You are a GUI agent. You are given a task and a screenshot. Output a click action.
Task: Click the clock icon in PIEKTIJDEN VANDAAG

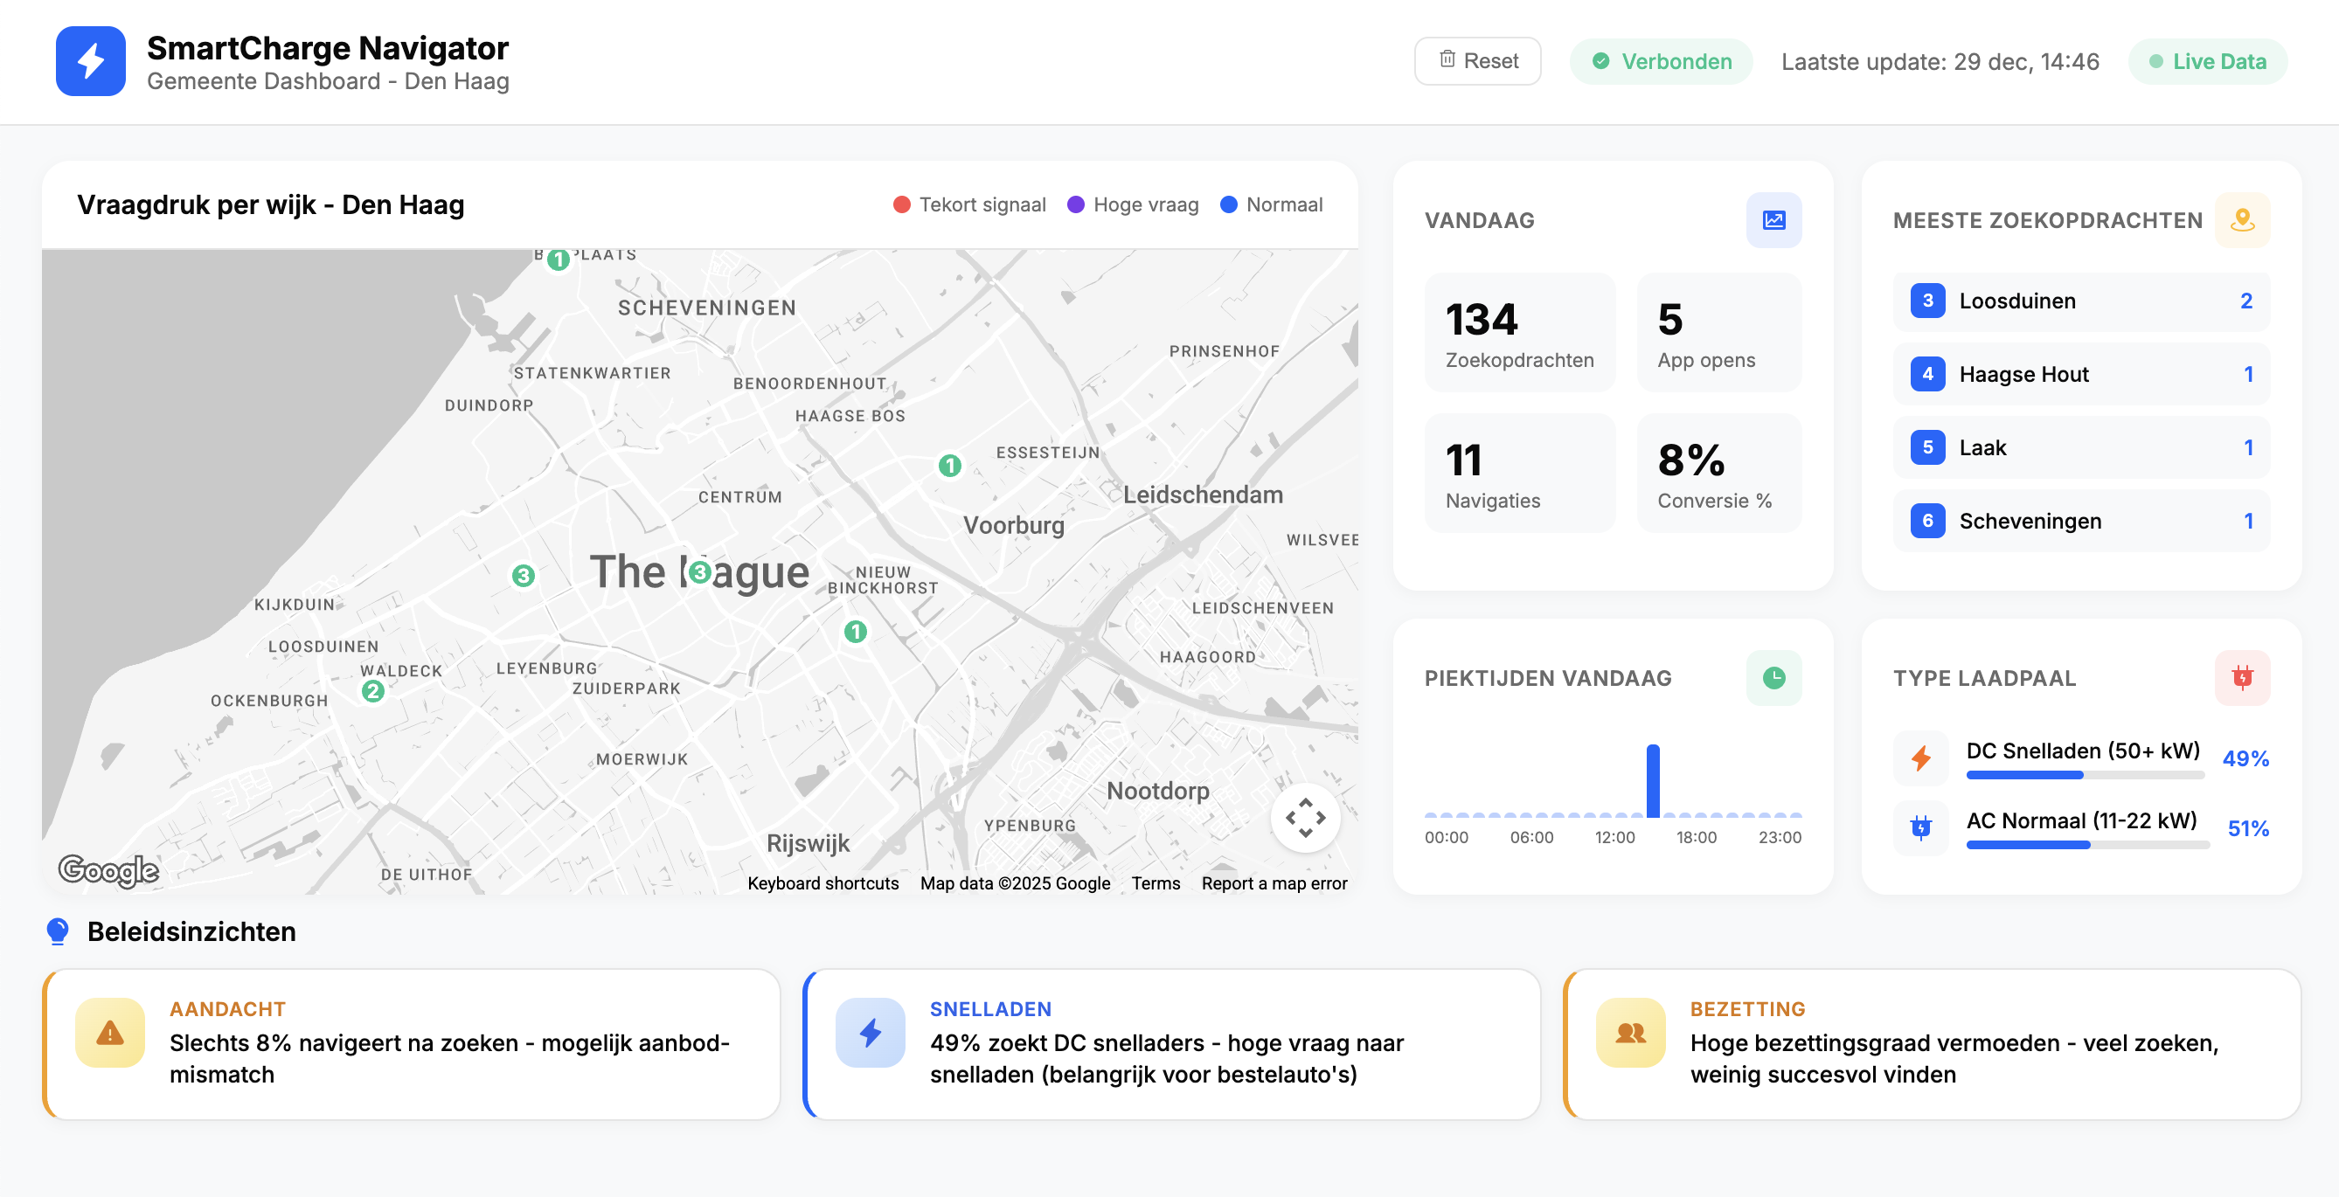[1773, 677]
